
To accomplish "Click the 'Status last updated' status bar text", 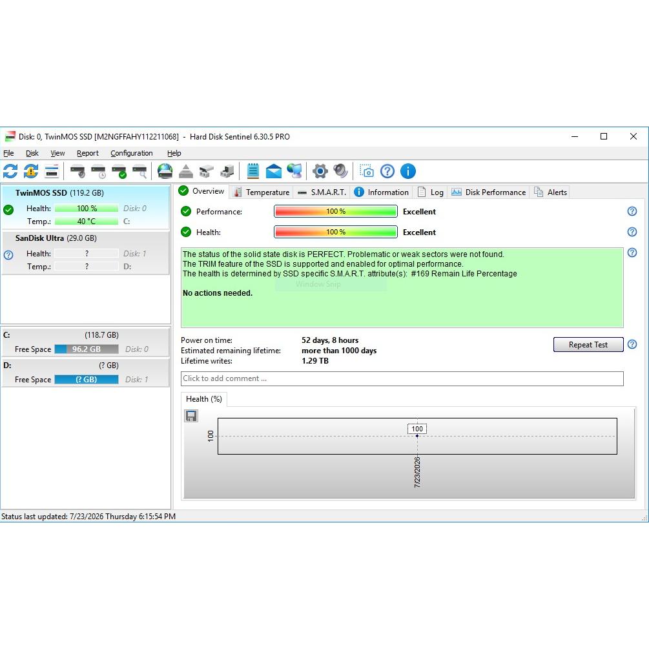I will click(x=88, y=517).
